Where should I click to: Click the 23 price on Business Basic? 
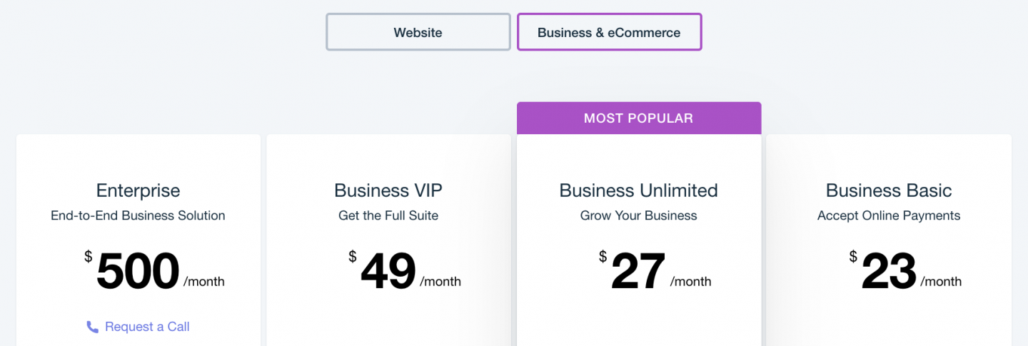point(889,272)
